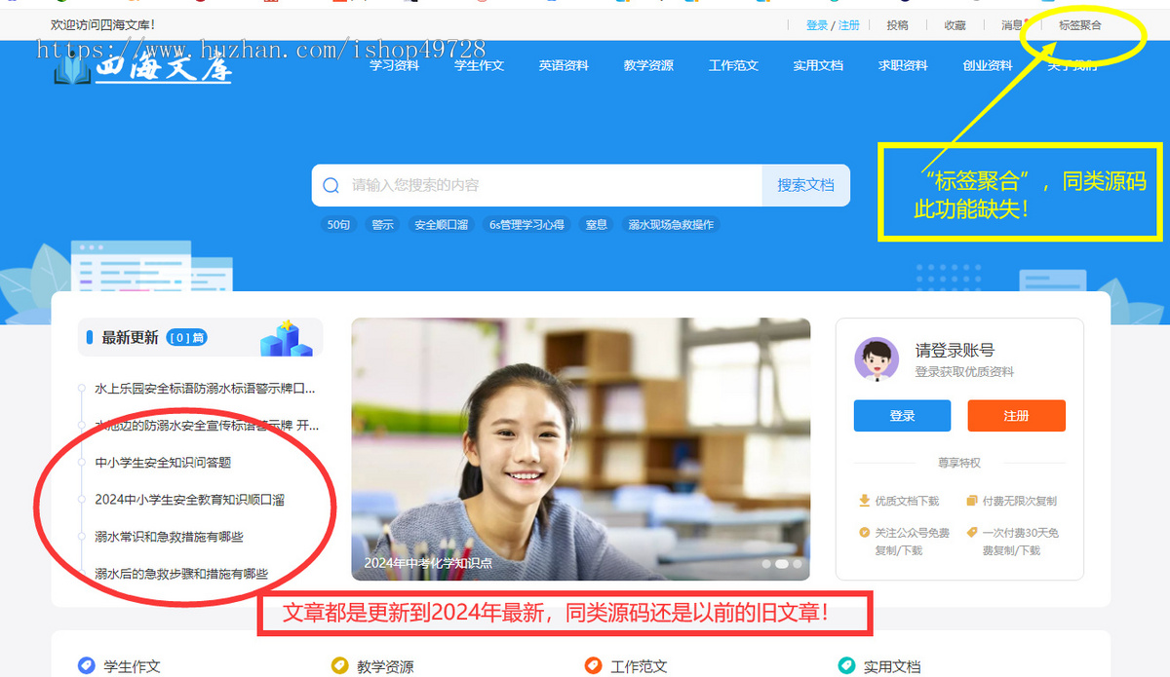This screenshot has width=1170, height=677.
Task: Click 登录 link in the top bar
Action: (817, 25)
